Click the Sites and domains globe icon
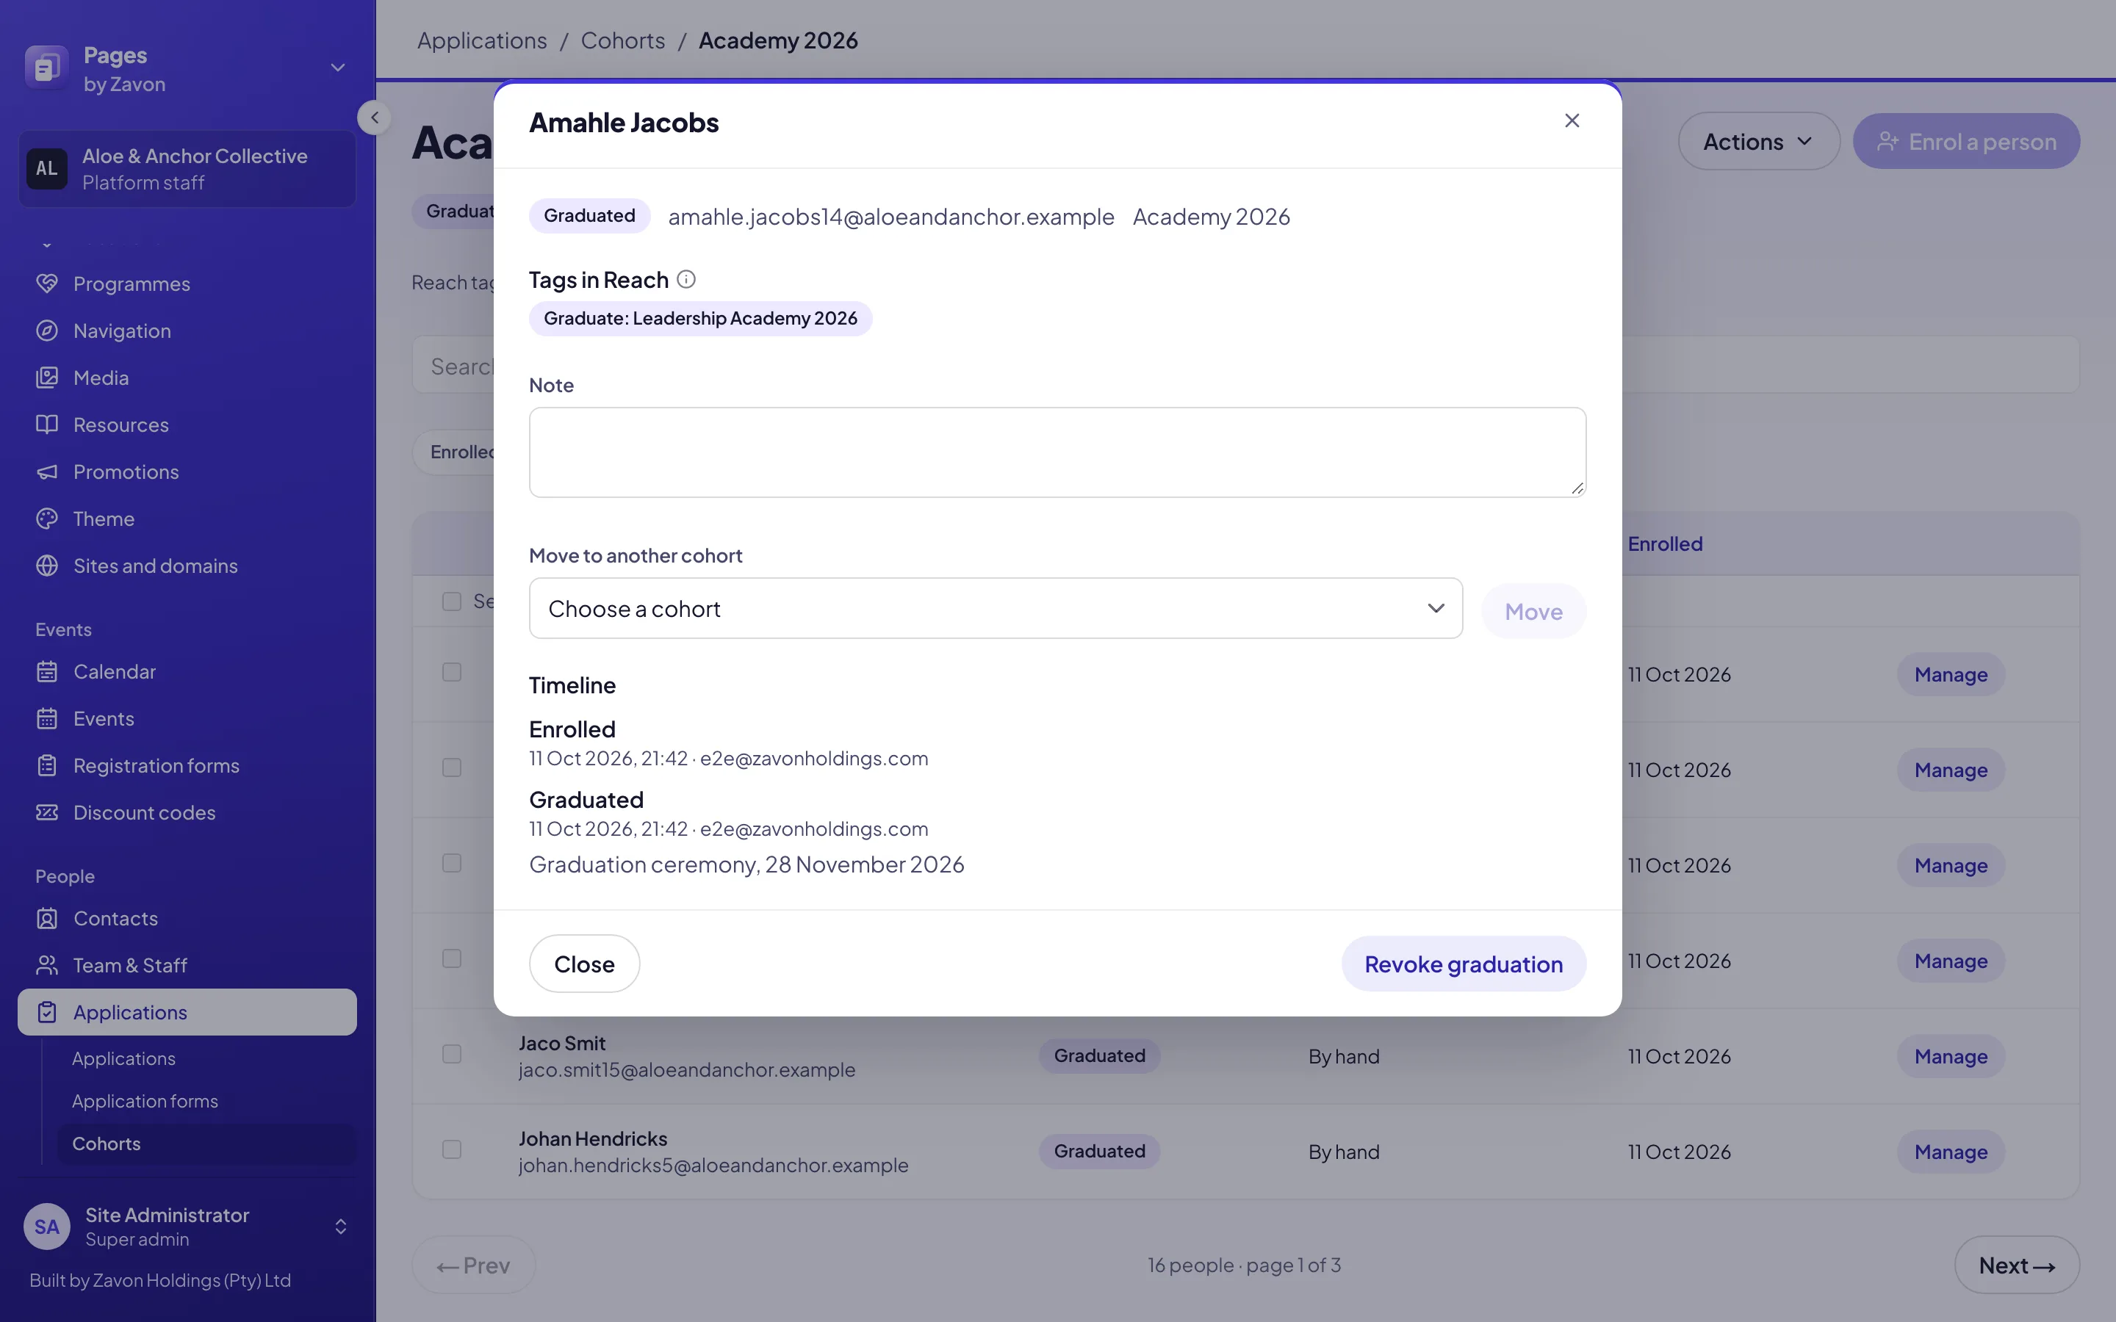The height and width of the screenshot is (1322, 2116). pos(46,566)
